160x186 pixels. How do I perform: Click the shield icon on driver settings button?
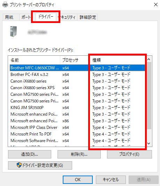[x=19, y=165]
